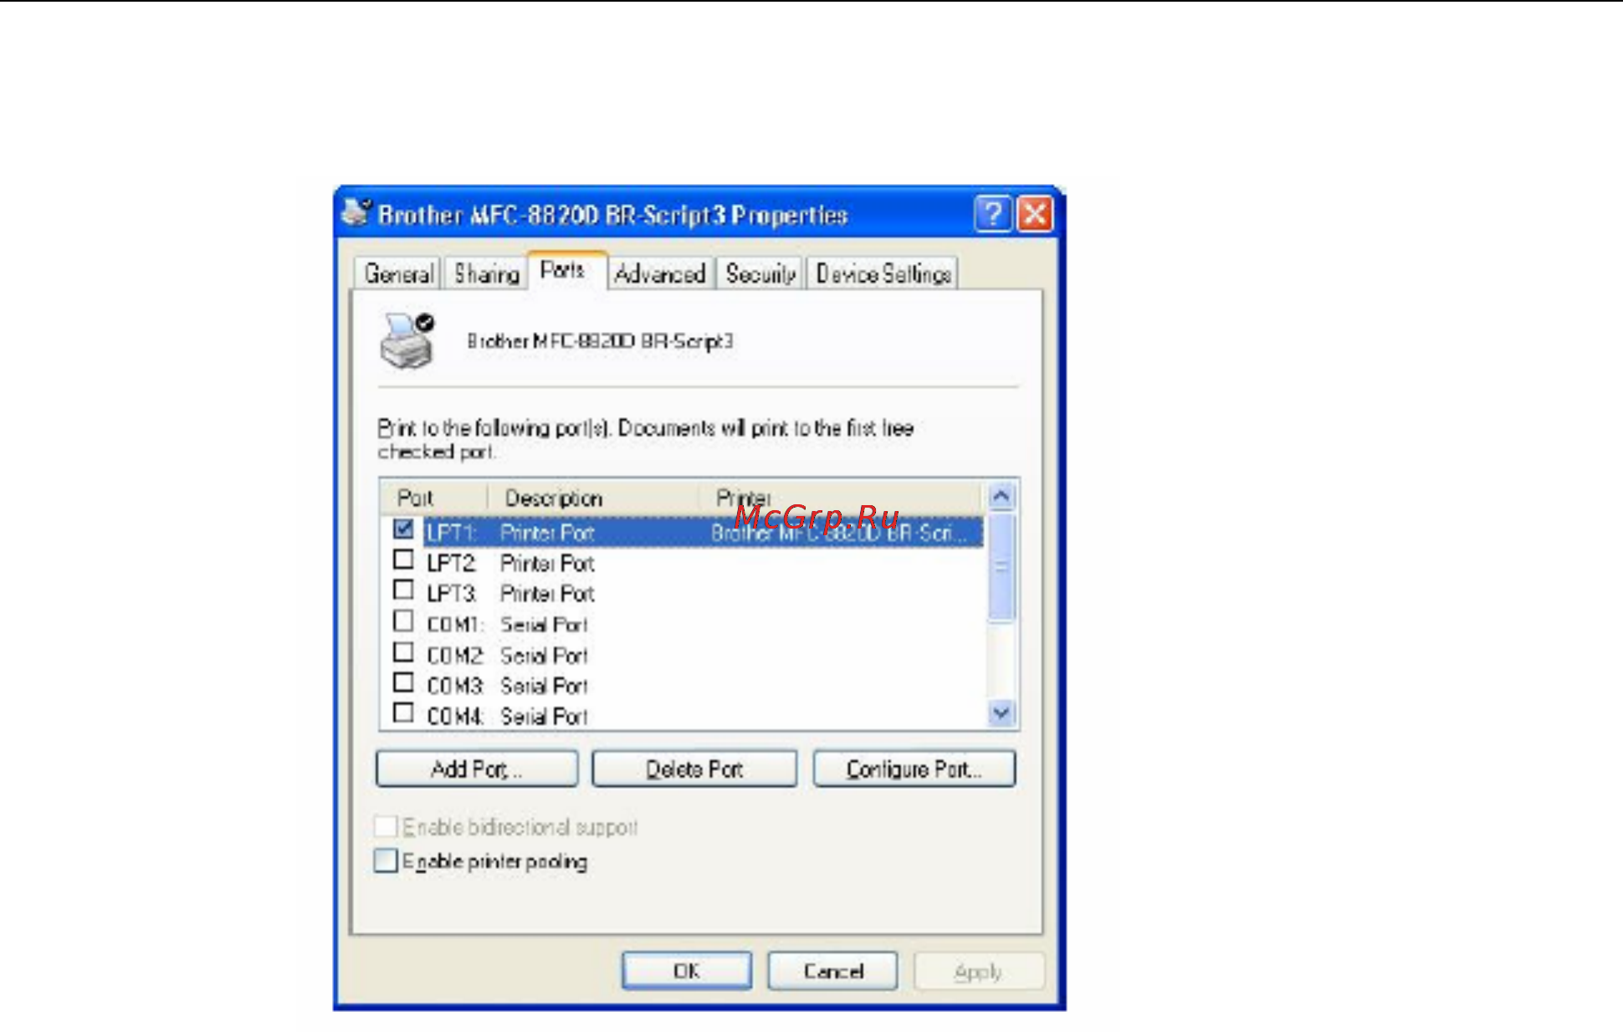The image size is (1623, 1032).
Task: Close the Properties dialog with X
Action: [x=1035, y=215]
